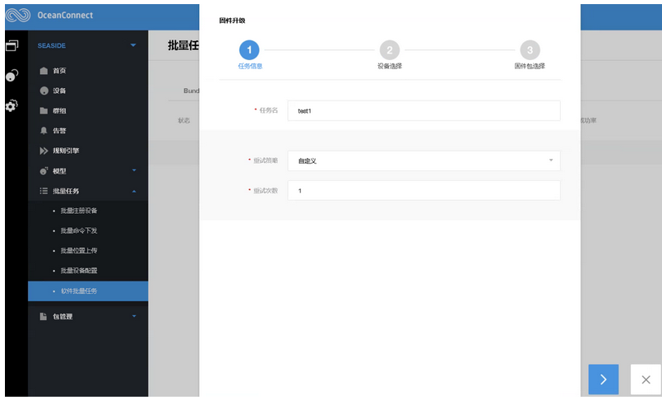This screenshot has width=662, height=400.
Task: Click the home icon beside 首页
Action: pos(44,71)
